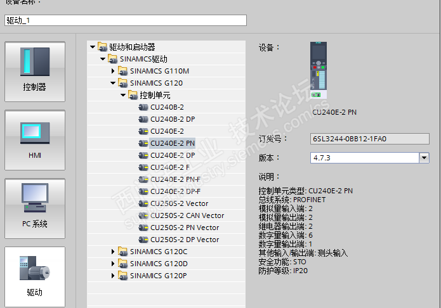The height and width of the screenshot is (308, 441).
Task: Select the SINAMICS G120C tree label
Action: [159, 252]
